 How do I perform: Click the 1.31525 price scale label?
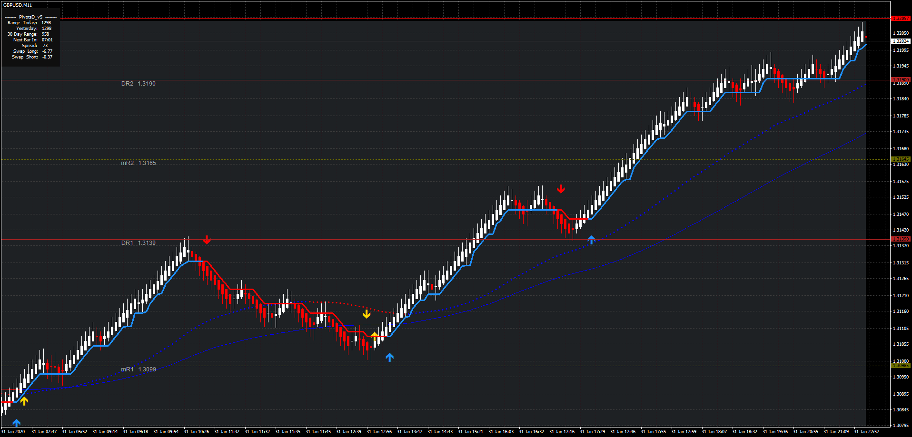(x=901, y=197)
